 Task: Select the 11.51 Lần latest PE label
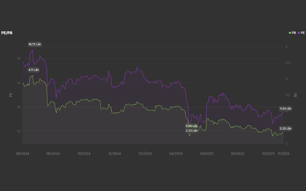[285, 109]
